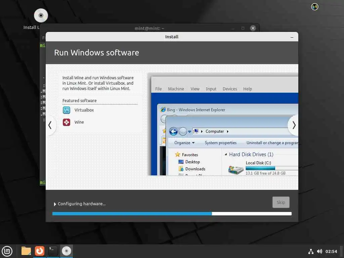344x258 pixels.
Task: Minimize the Install window
Action: (292, 37)
